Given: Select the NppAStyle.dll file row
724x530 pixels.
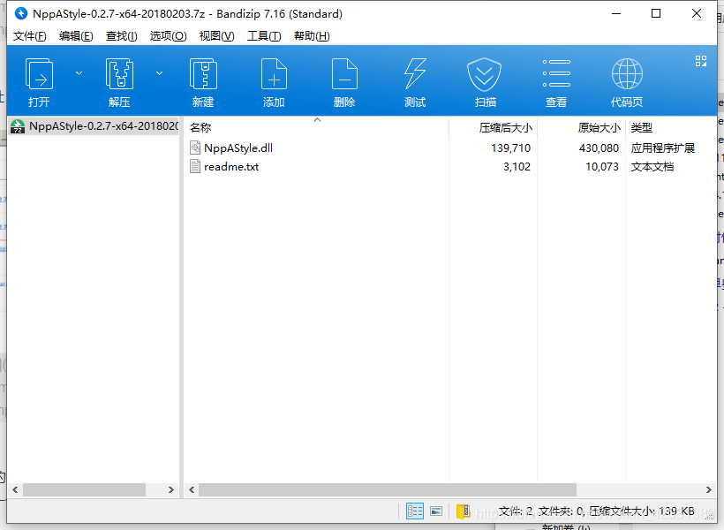Looking at the screenshot, I should [x=450, y=148].
